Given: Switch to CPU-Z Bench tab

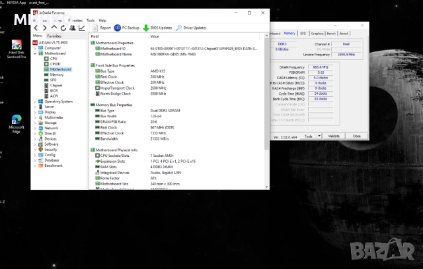Looking at the screenshot, I should coord(331,34).
